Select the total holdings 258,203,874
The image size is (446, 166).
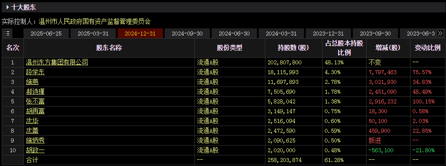point(284,160)
